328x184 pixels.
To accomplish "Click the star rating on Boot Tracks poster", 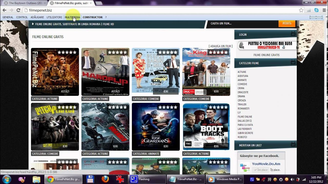I will (x=218, y=107).
